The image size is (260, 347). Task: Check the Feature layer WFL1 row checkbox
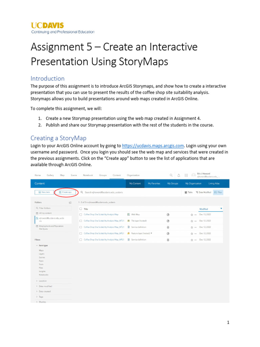pos(81,233)
